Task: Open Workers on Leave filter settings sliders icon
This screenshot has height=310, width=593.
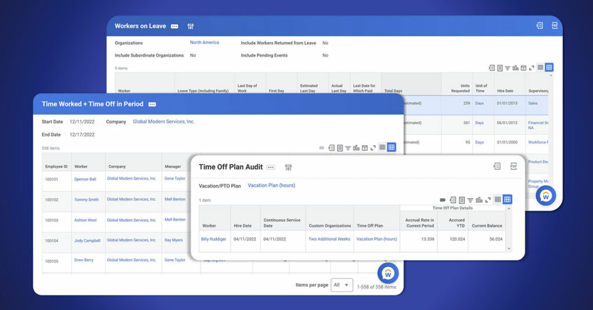Action: click(191, 26)
